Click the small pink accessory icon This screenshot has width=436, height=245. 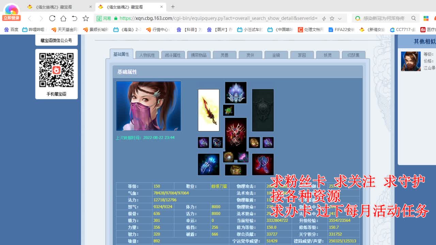click(x=243, y=157)
